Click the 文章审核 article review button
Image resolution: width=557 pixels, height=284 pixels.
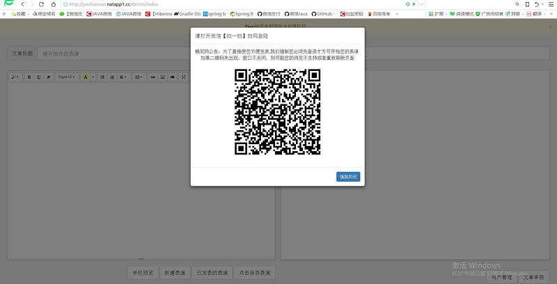534,277
